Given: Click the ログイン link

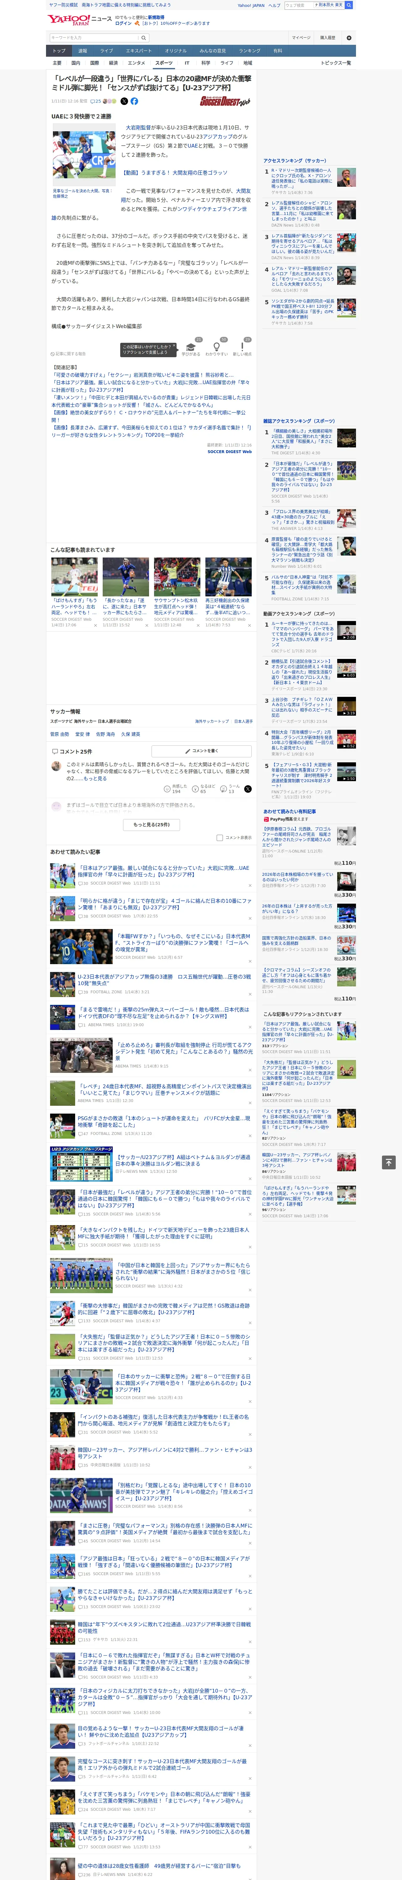Looking at the screenshot, I should pos(123,23).
